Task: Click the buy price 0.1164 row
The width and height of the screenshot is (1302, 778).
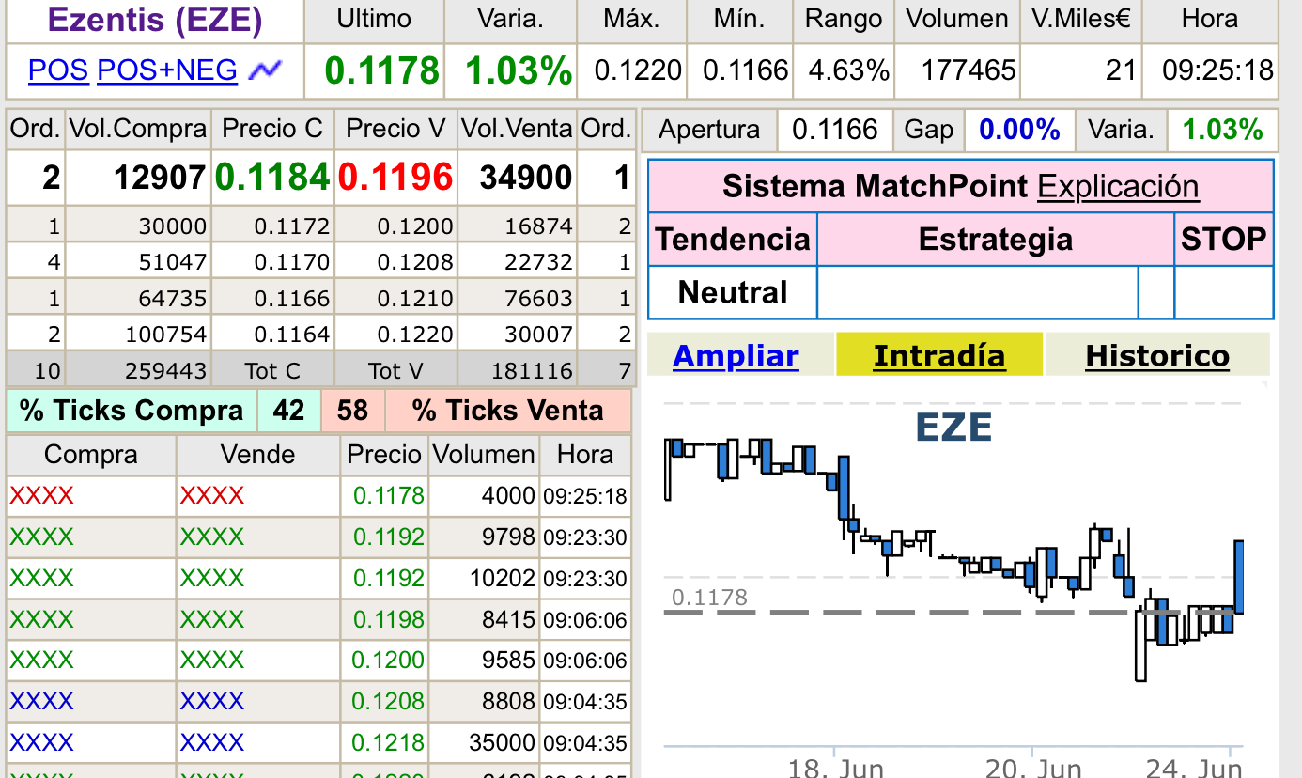Action: click(292, 335)
